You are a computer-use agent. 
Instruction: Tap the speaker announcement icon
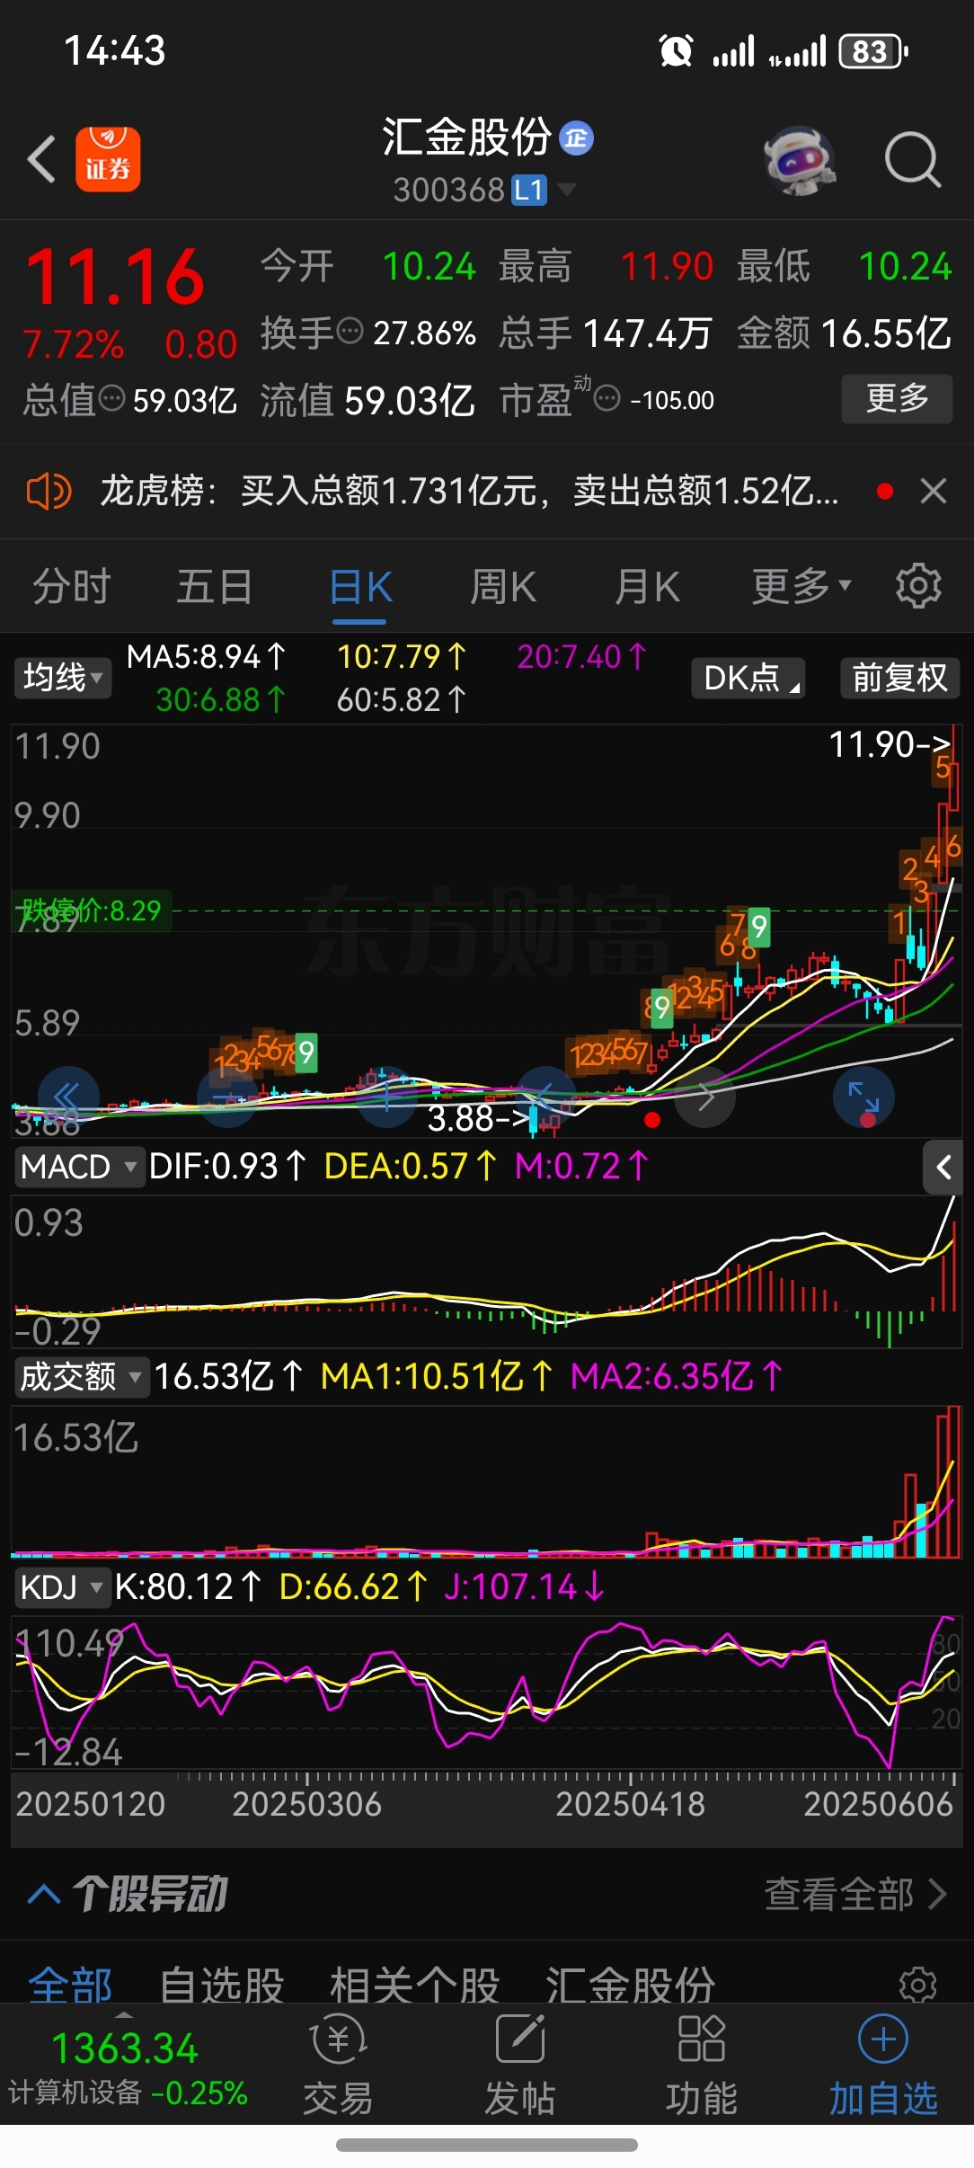49,492
